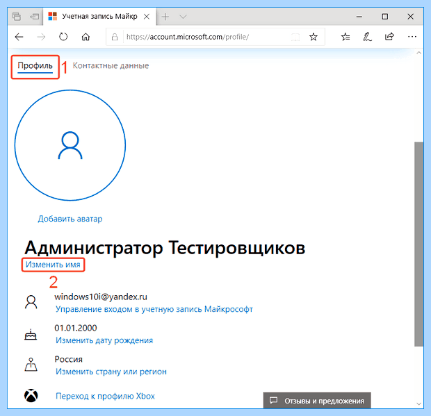Click the scrollbar down arrow

419,403
